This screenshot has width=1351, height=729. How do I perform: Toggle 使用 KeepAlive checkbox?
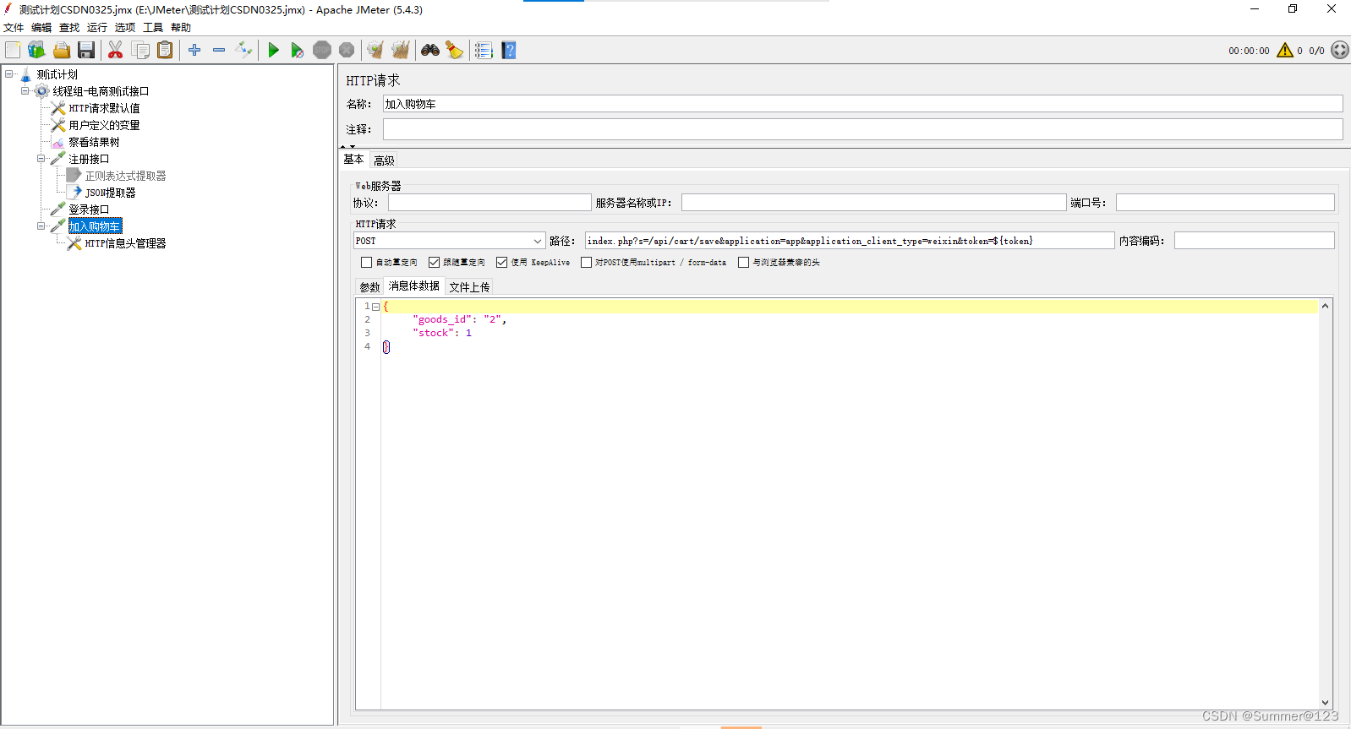point(501,263)
